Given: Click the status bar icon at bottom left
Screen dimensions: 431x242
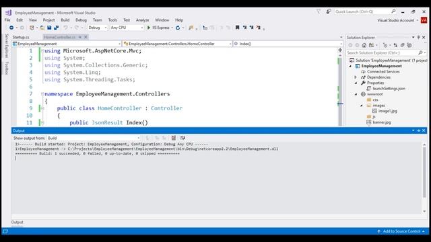Looking at the screenshot, I should point(5,231).
